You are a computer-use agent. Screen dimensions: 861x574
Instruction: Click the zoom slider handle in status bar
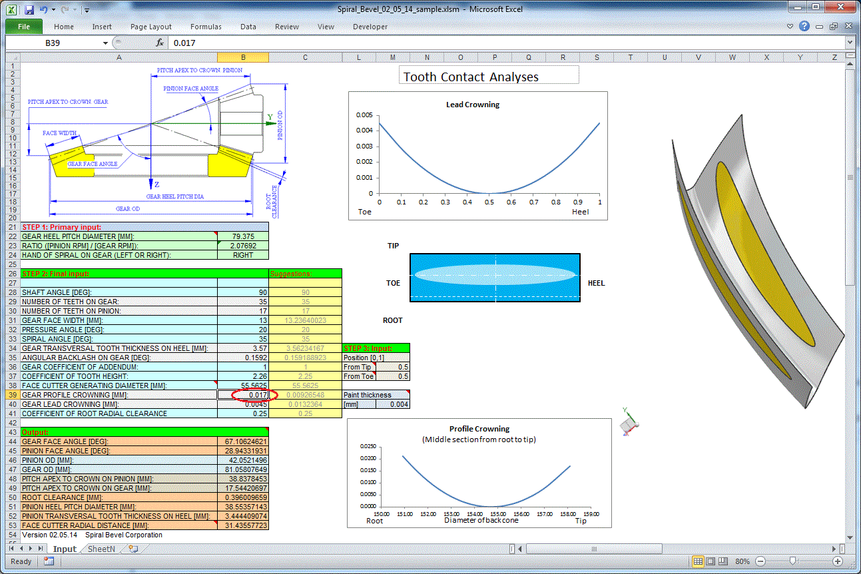[792, 561]
